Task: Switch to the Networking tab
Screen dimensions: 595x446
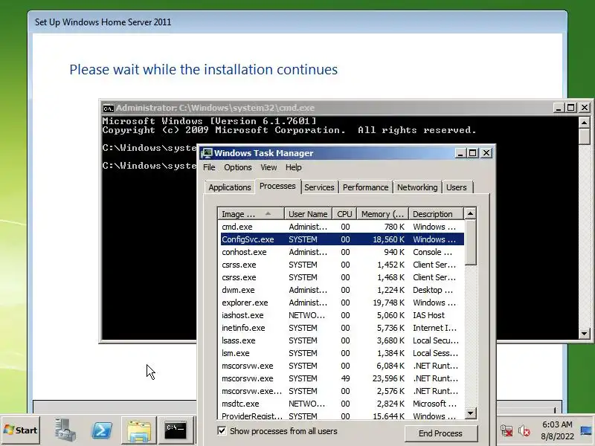Action: point(417,187)
